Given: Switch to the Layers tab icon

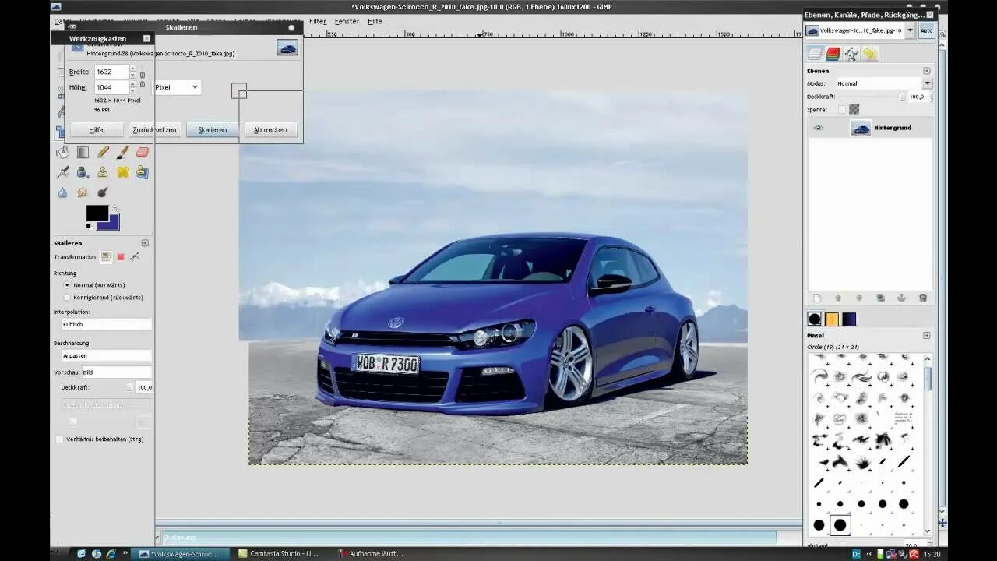Looking at the screenshot, I should tap(815, 54).
